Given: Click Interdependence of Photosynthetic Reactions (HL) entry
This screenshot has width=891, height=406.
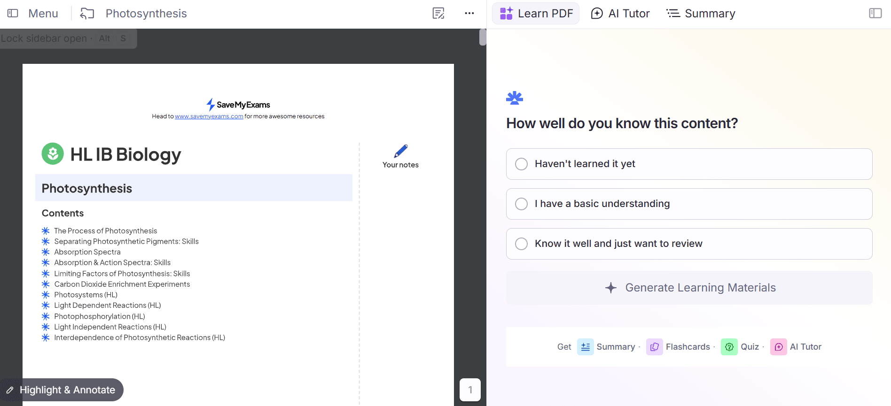Looking at the screenshot, I should pos(139,337).
